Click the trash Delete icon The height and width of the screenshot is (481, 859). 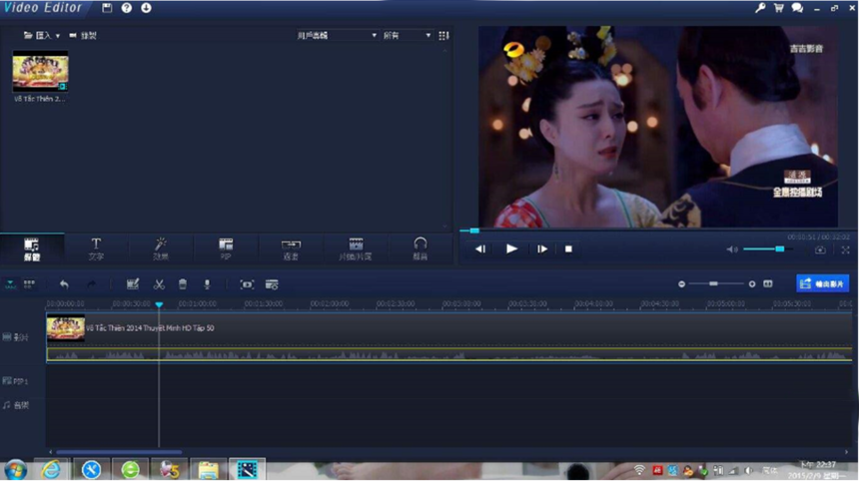pos(183,284)
